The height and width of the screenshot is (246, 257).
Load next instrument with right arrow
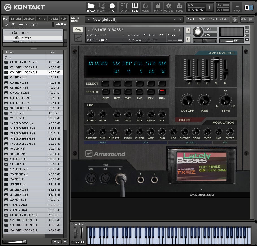[x=180, y=30]
